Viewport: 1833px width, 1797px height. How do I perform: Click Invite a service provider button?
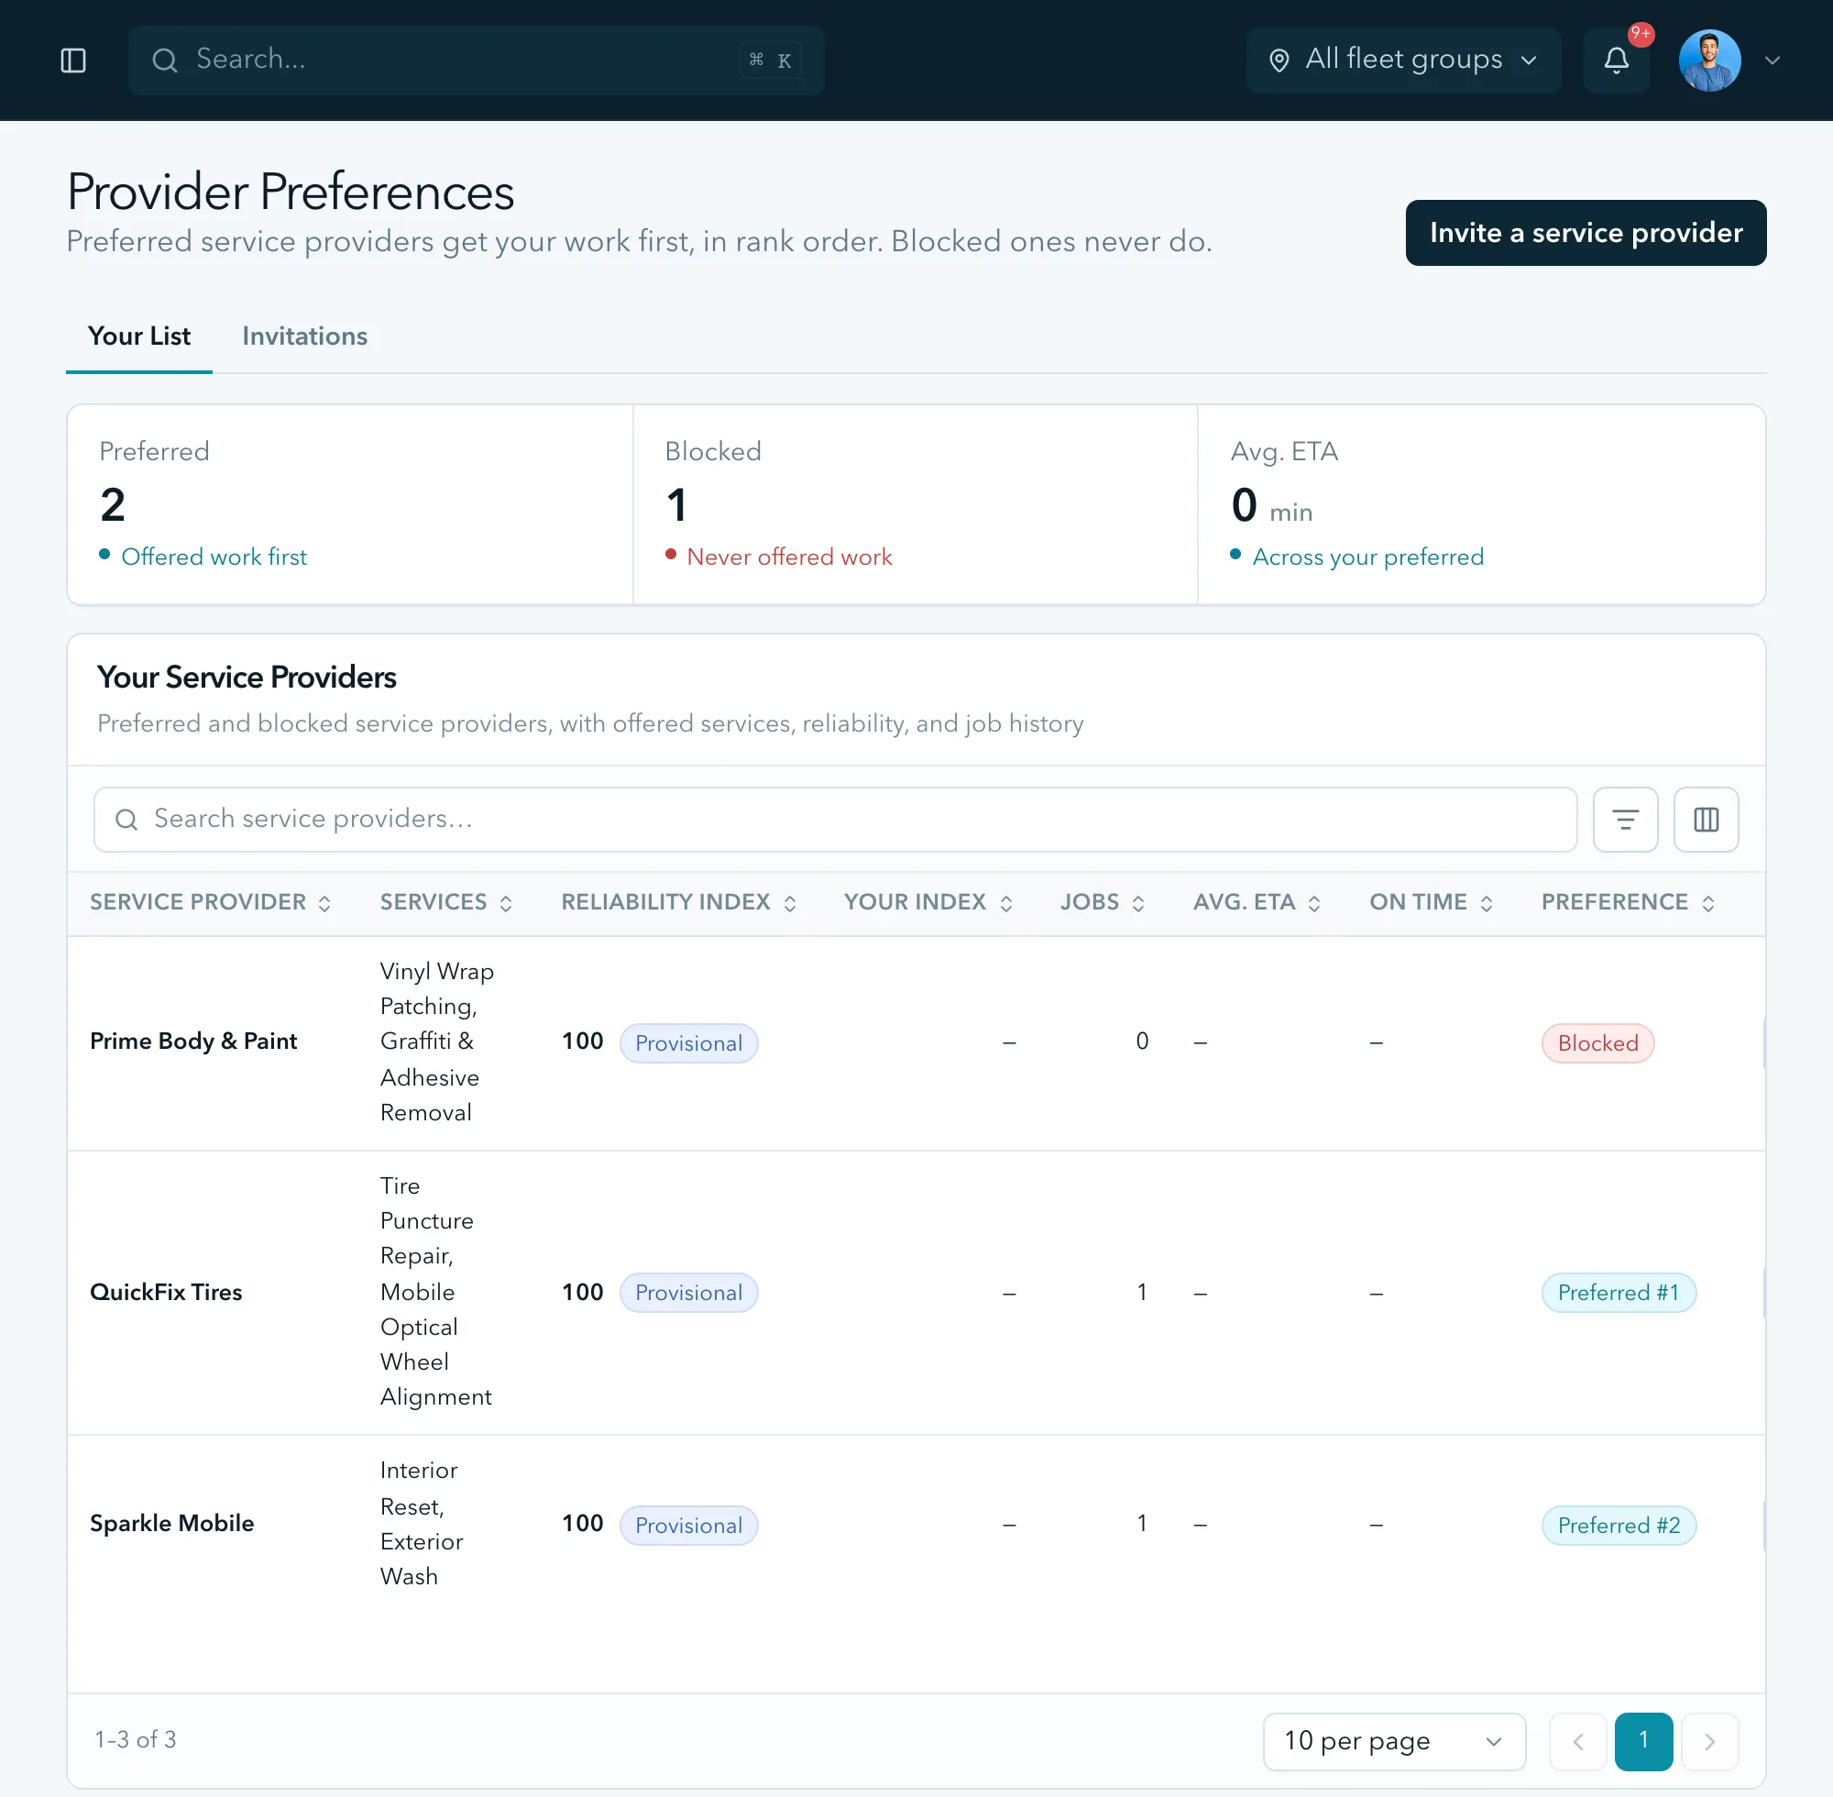[x=1585, y=233]
